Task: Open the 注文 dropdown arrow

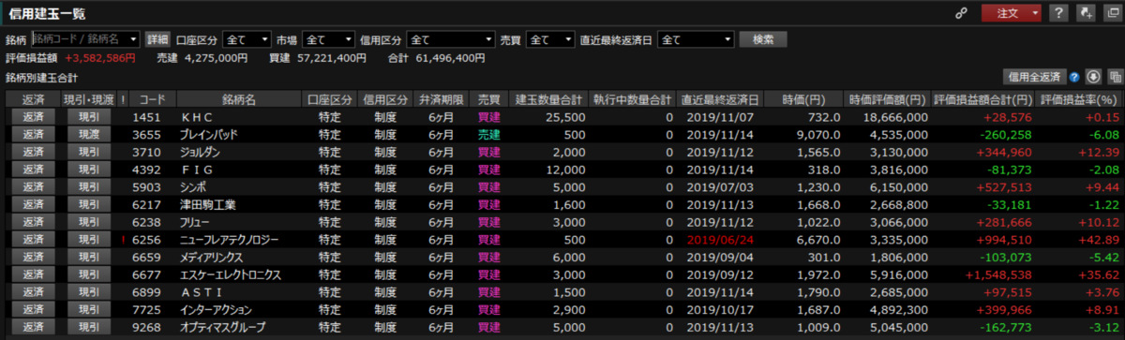Action: [x=1034, y=13]
